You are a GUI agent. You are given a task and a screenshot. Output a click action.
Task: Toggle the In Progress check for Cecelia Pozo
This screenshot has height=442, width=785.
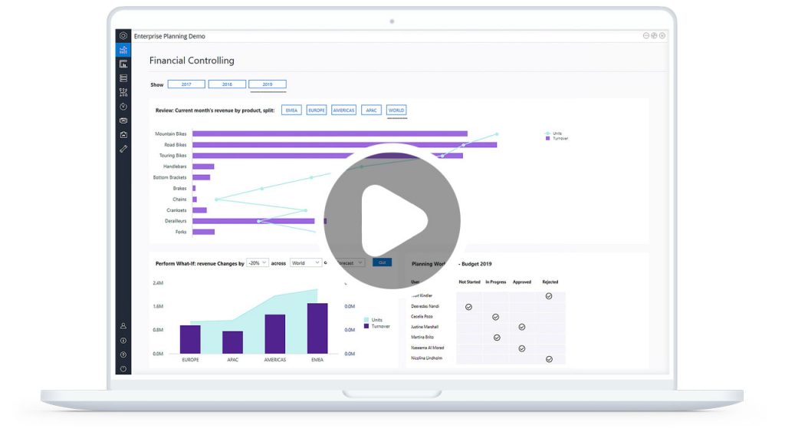tap(496, 317)
